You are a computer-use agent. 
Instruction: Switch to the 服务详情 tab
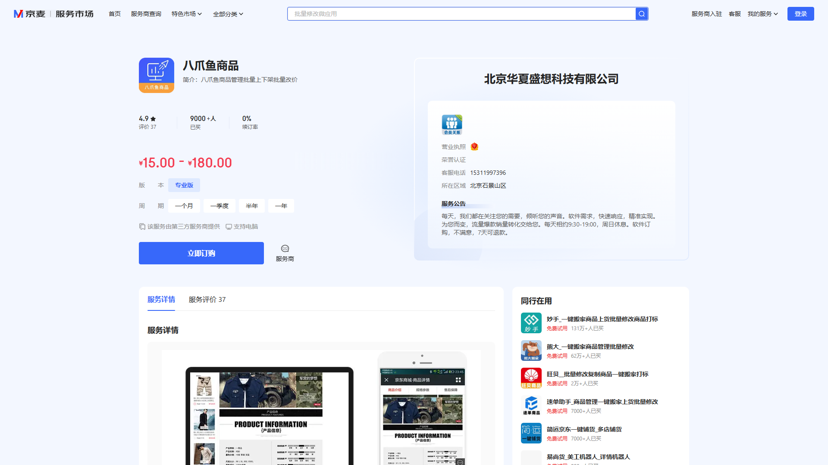coord(161,299)
